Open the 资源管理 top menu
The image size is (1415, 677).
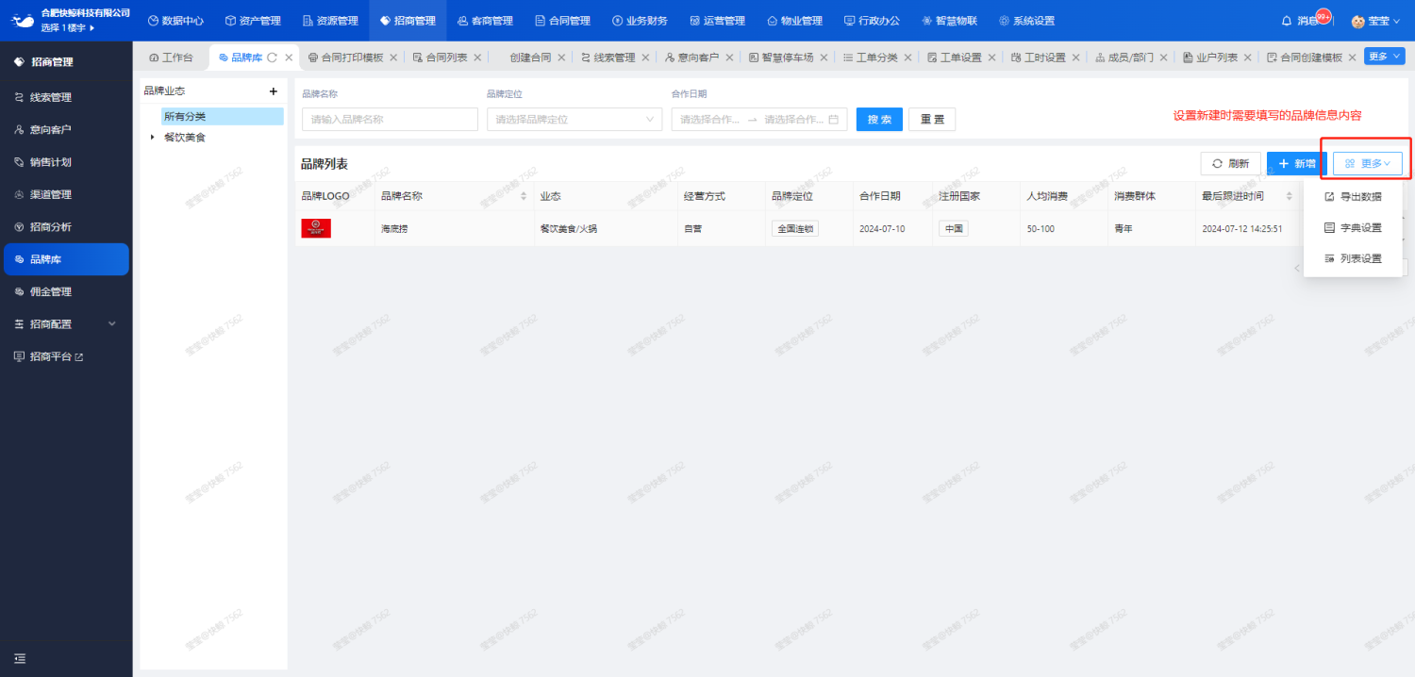click(330, 21)
